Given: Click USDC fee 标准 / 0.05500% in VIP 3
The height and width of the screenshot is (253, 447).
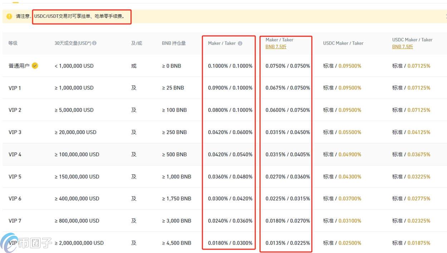Looking at the screenshot, I should (342, 132).
